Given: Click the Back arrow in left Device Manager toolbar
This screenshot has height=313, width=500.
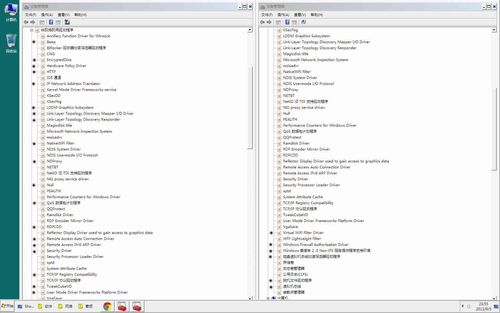Looking at the screenshot, I should (26, 22).
